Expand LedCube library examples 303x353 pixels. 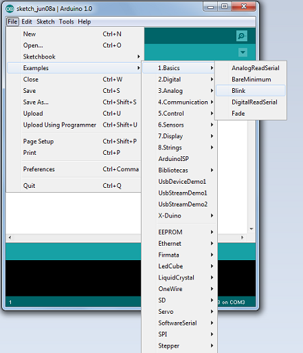tap(179, 266)
